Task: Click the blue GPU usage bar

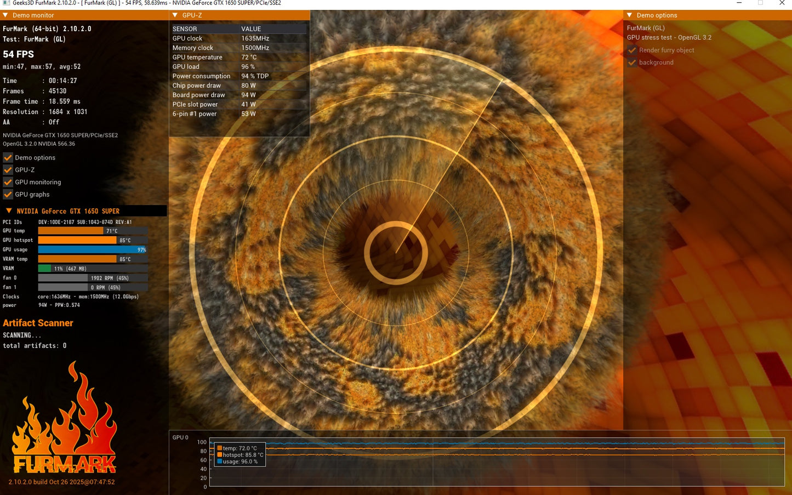Action: (93, 249)
